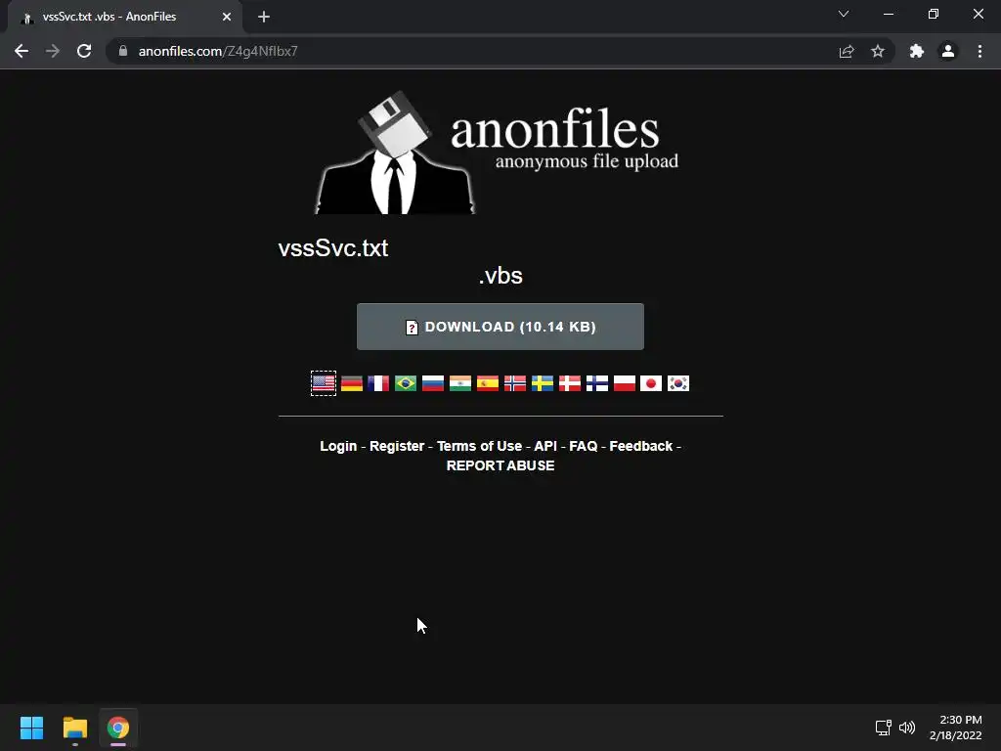1001x751 pixels.
Task: Click the anonfiles logo image
Action: [498, 152]
